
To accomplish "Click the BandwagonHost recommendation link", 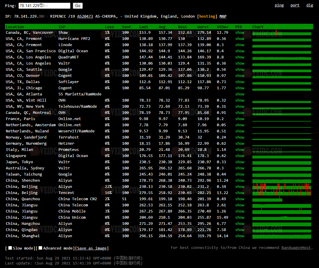I will coord(296,248).
